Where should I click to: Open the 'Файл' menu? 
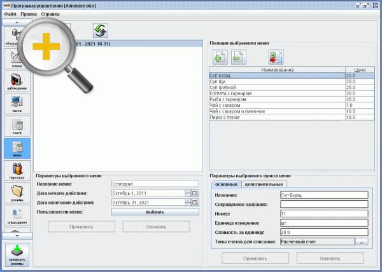10,13
